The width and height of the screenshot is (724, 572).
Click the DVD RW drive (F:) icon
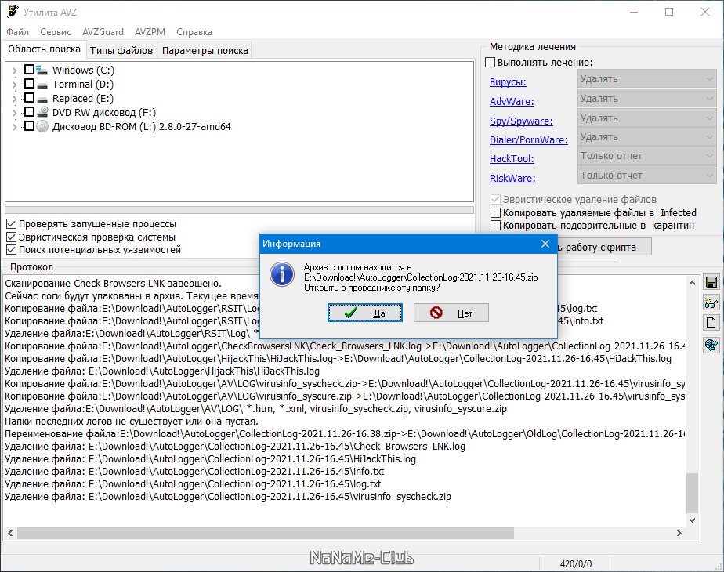(42, 112)
